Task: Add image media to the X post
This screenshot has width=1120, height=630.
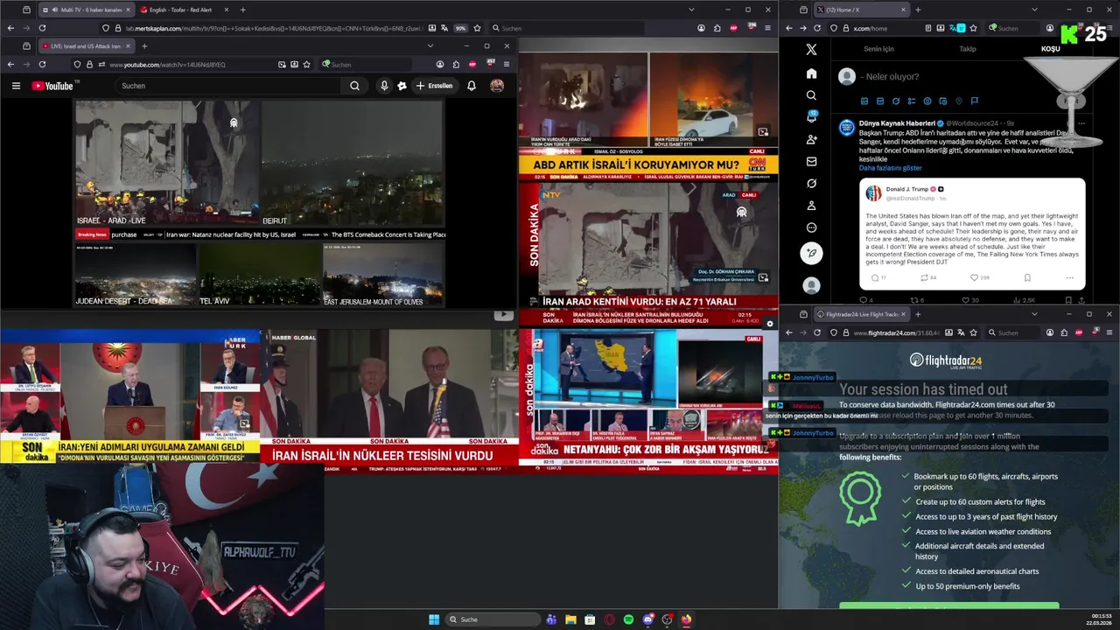Action: [x=864, y=101]
